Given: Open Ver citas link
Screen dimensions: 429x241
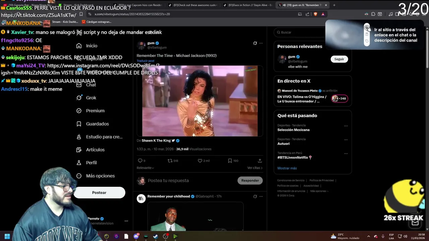Looking at the screenshot, I should pos(255,168).
